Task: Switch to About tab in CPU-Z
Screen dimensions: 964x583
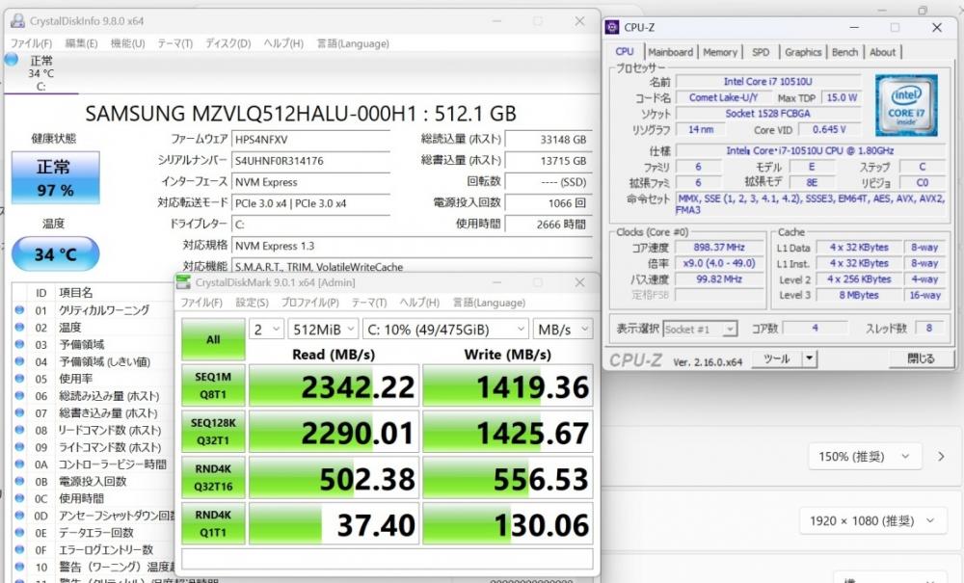Action: 882,52
